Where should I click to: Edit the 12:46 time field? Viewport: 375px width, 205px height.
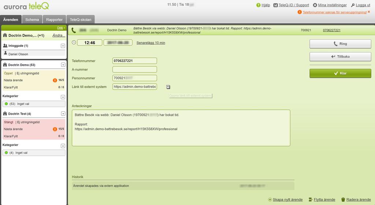(x=90, y=43)
